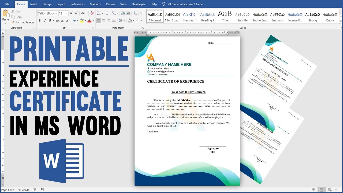Decrease paragraph indent
Screen dimensions: 343x193
(x=123, y=13)
